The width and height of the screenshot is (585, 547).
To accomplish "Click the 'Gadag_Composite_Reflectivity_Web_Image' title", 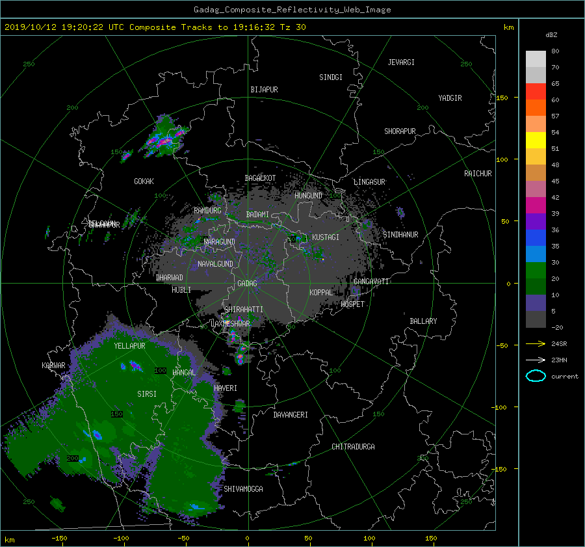I will click(292, 10).
